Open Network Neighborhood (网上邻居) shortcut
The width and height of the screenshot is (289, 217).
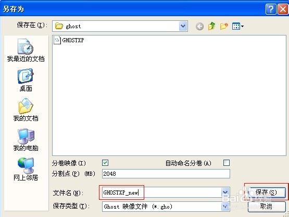26,170
